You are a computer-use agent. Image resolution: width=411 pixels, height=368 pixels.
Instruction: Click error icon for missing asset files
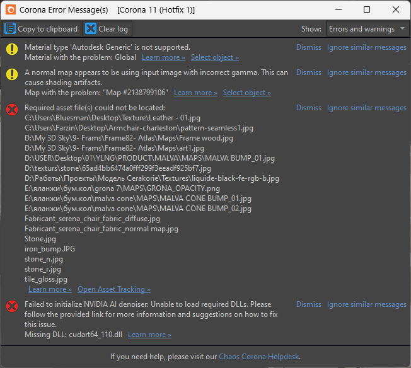coord(12,110)
